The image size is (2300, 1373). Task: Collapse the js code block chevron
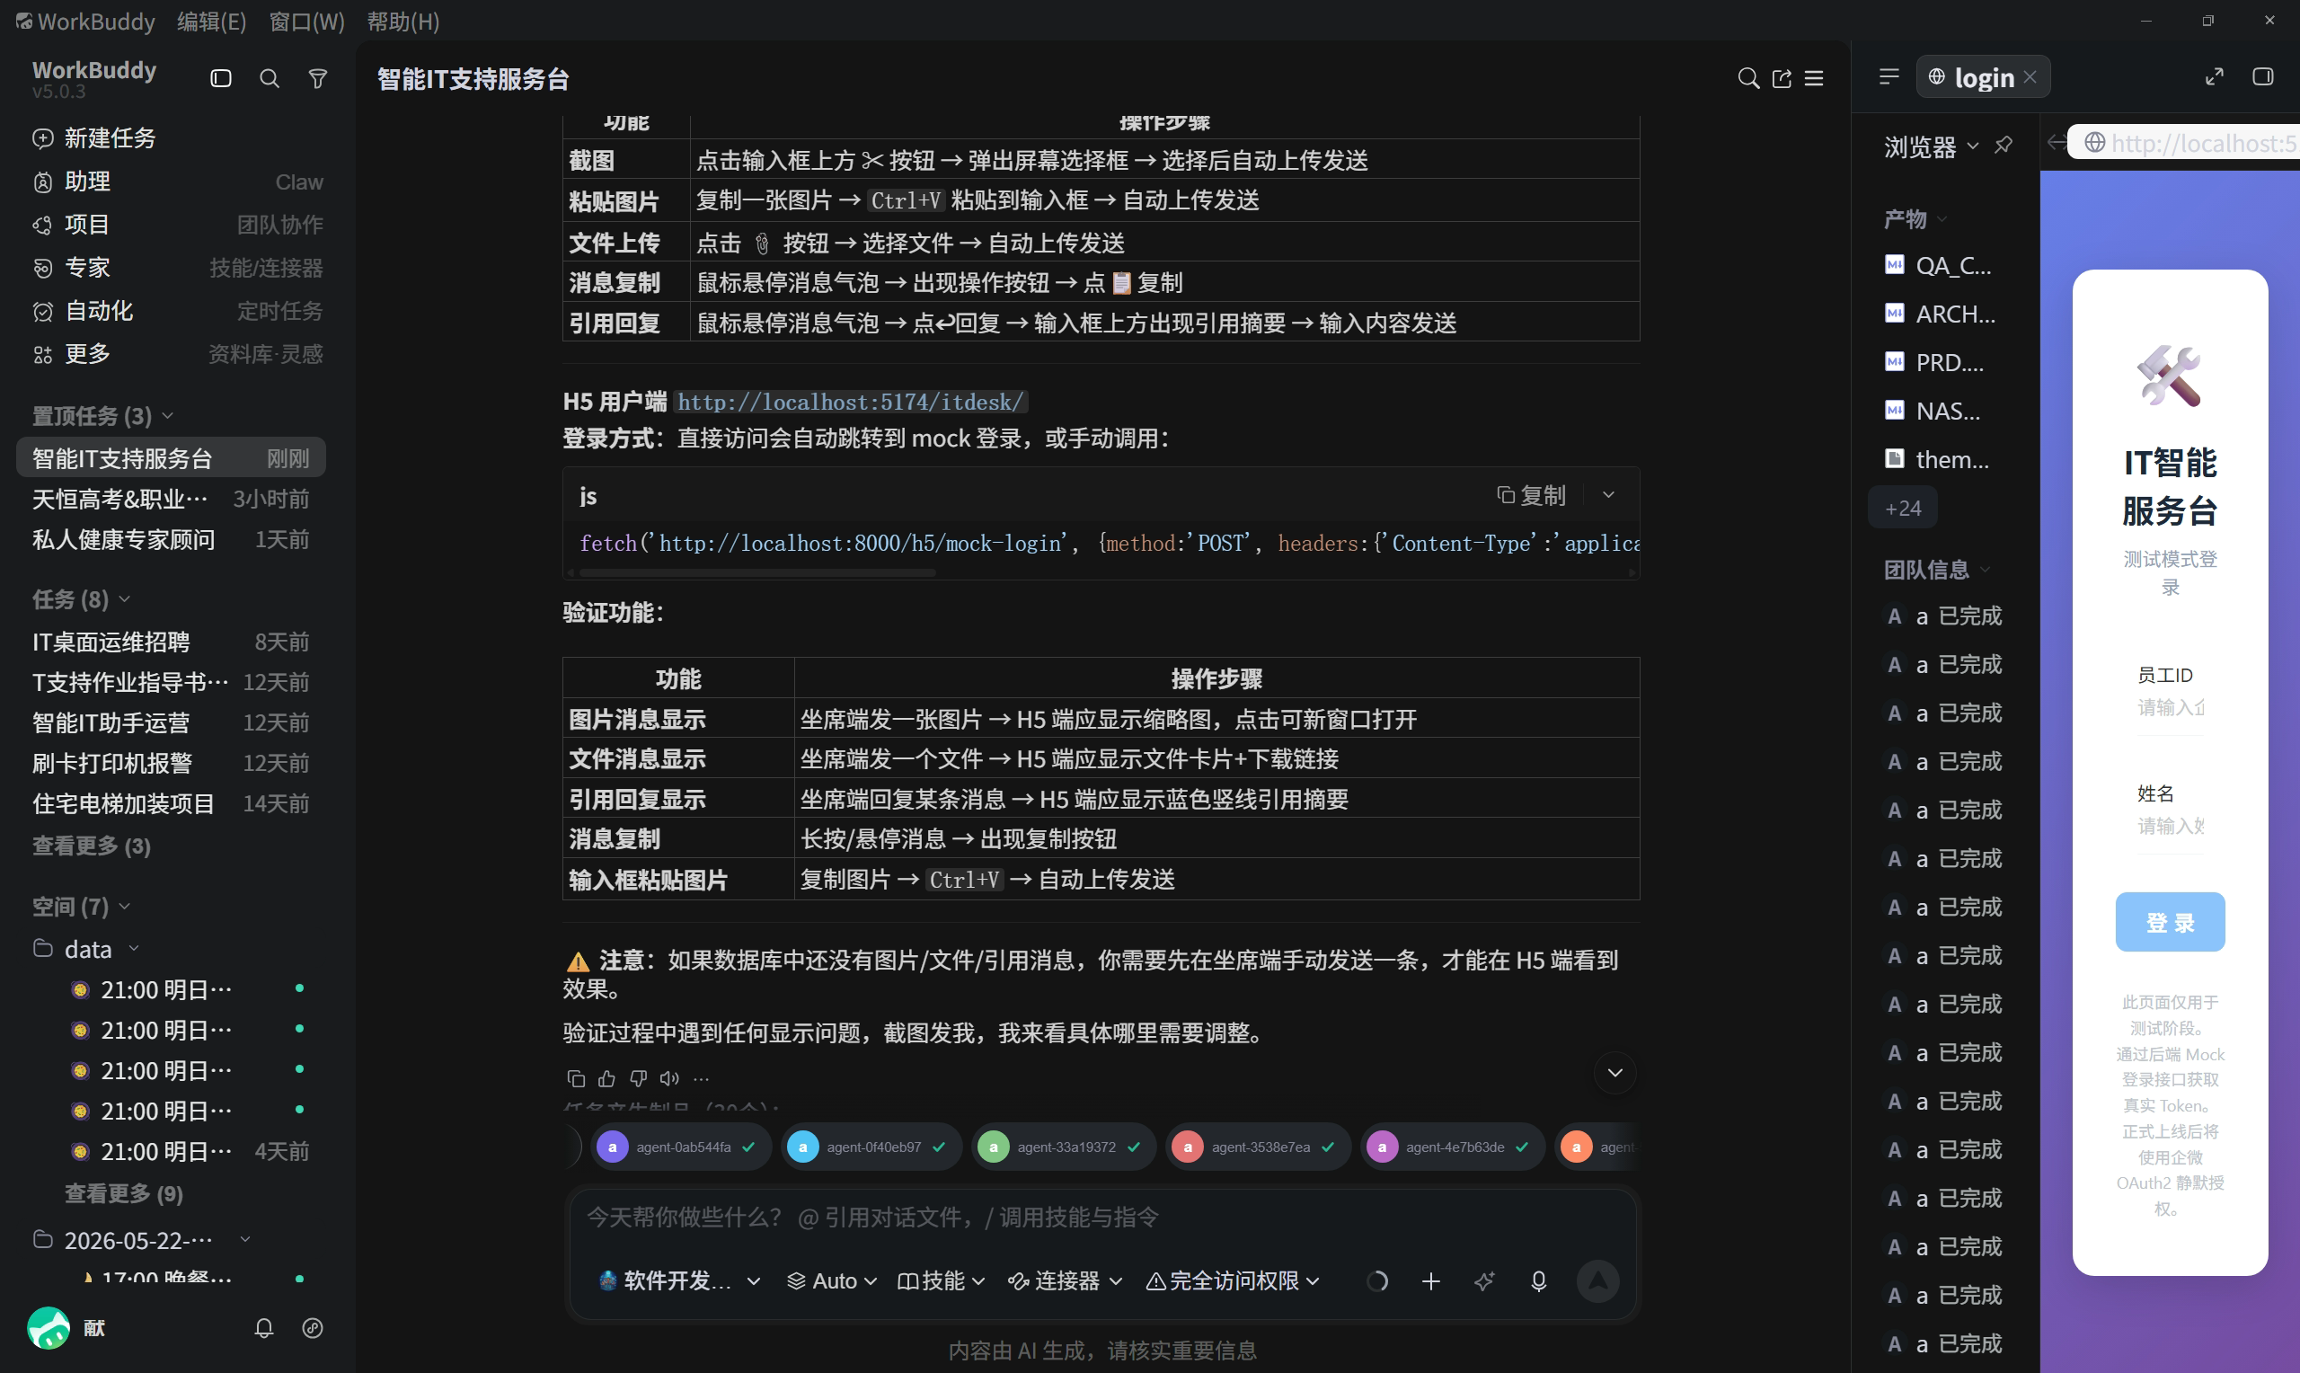pos(1608,495)
